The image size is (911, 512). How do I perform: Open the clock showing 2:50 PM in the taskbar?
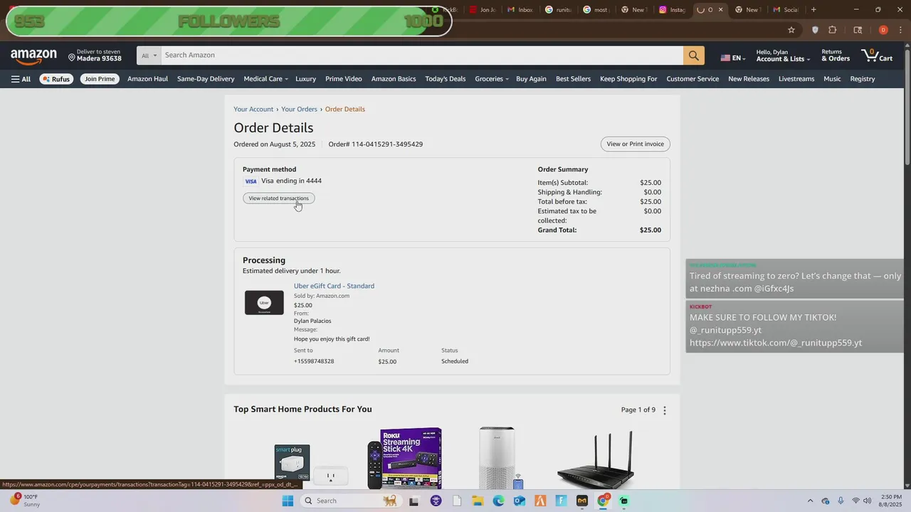pyautogui.click(x=891, y=501)
